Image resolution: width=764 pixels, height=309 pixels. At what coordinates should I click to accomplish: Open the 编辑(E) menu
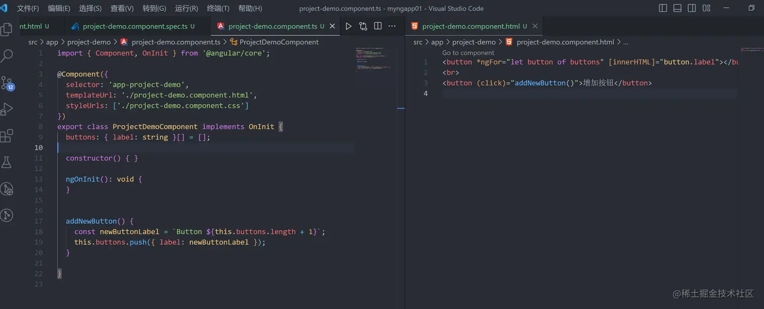[x=59, y=8]
